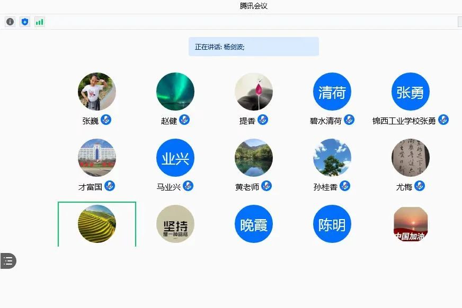The width and height of the screenshot is (462, 308).
Task: Click microphone icon beside 碧水清荷
Action: point(349,120)
